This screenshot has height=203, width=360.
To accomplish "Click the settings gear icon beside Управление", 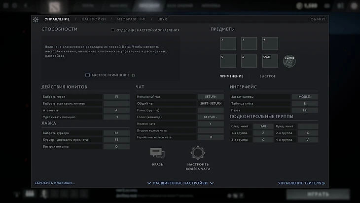I will point(36,19).
